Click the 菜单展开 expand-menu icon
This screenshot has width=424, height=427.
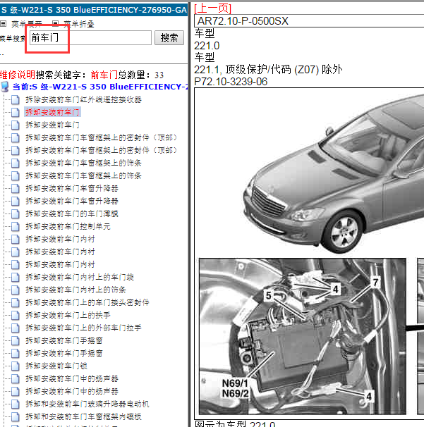point(4,24)
